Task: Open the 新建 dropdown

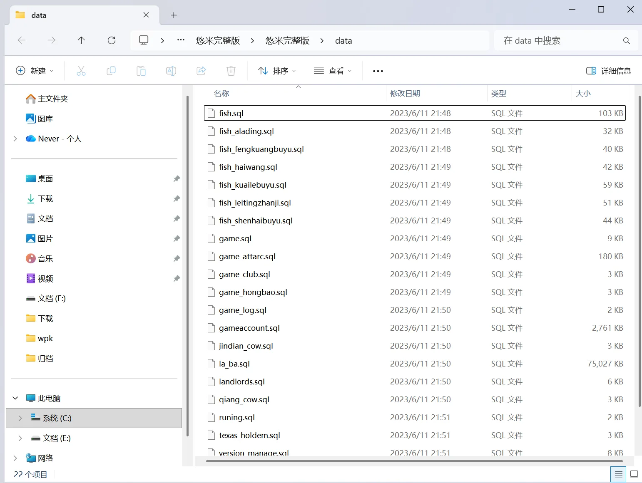Action: point(35,71)
